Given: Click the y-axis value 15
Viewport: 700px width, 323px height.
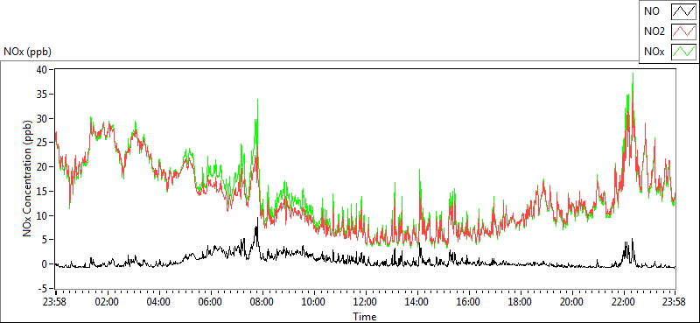Looking at the screenshot, I should (x=42, y=191).
